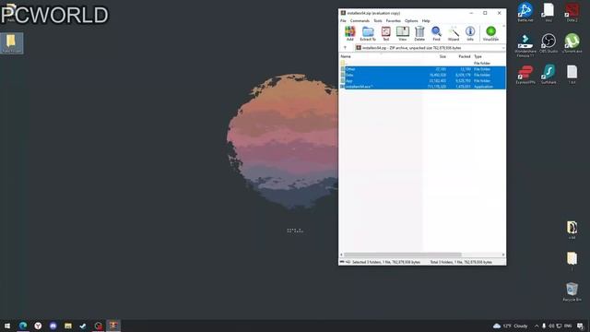
Task: Select the Surfshark desktop shortcut
Action: [x=549, y=74]
